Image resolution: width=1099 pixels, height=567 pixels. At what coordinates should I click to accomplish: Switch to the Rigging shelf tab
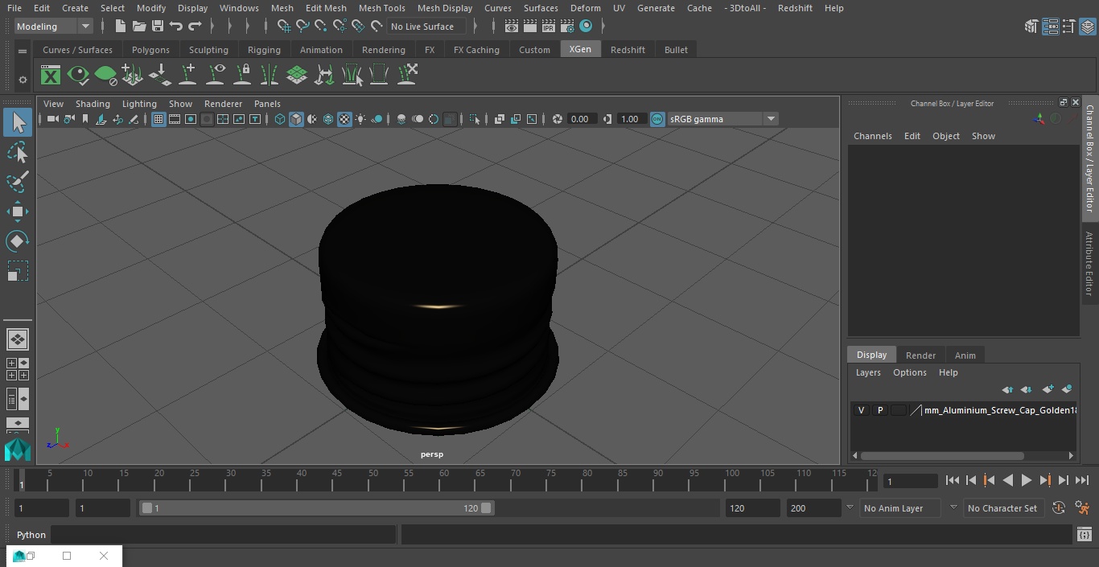click(264, 50)
